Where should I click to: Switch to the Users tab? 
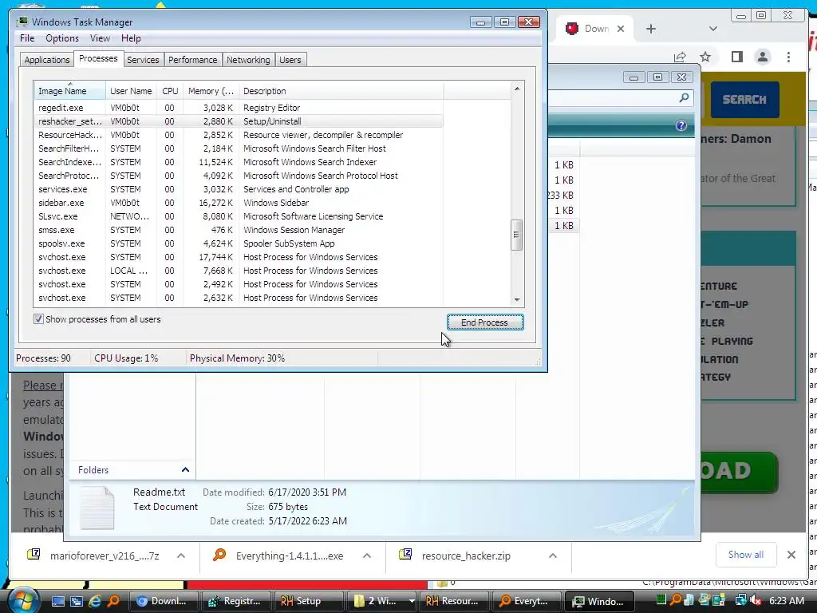point(290,60)
